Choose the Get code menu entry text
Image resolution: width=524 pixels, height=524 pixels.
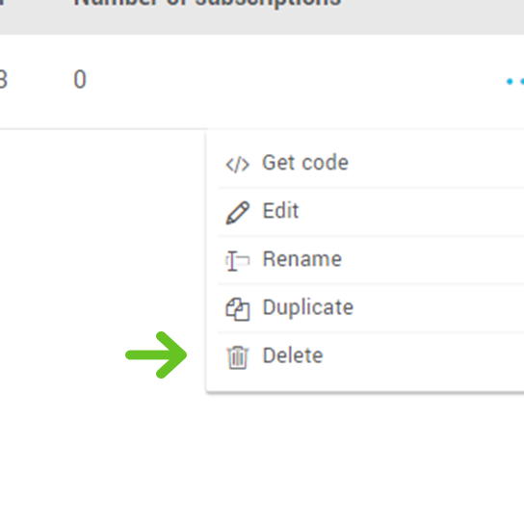(x=305, y=163)
